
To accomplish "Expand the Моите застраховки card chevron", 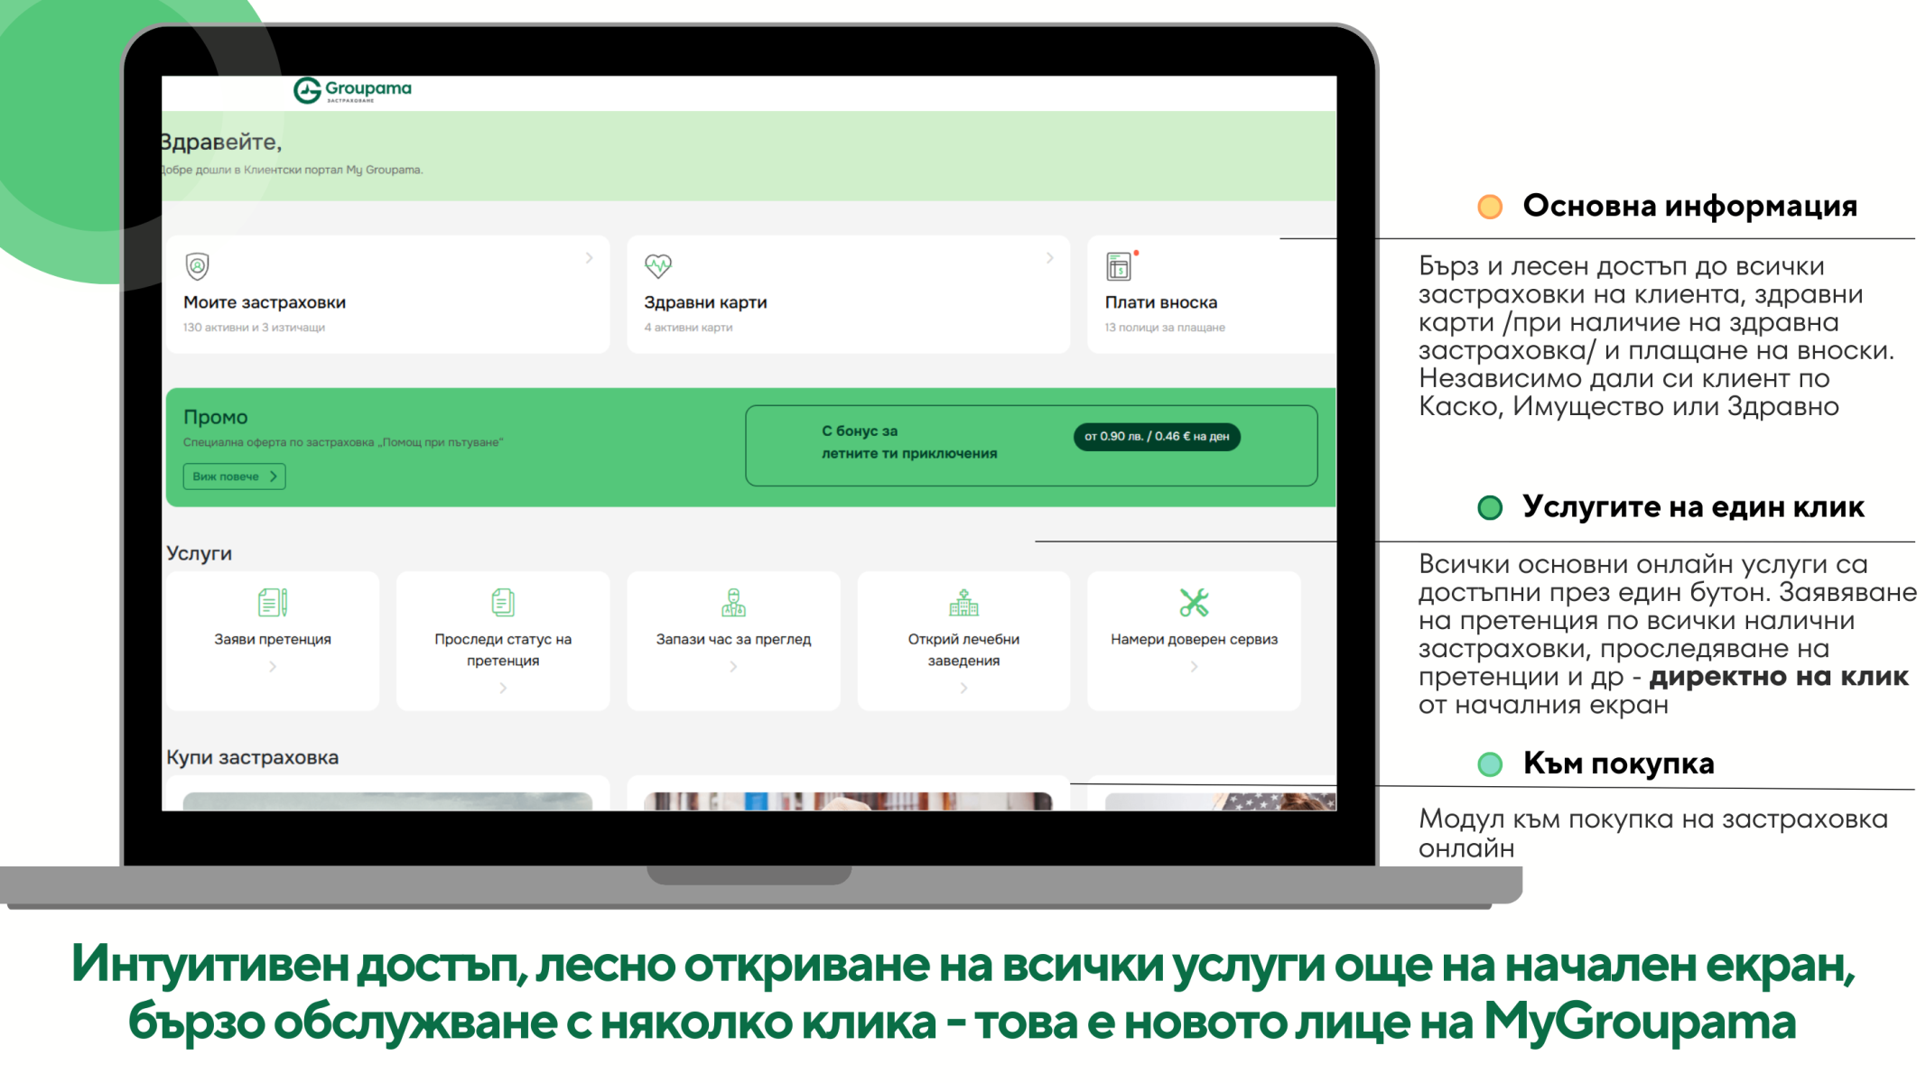I will click(x=589, y=258).
